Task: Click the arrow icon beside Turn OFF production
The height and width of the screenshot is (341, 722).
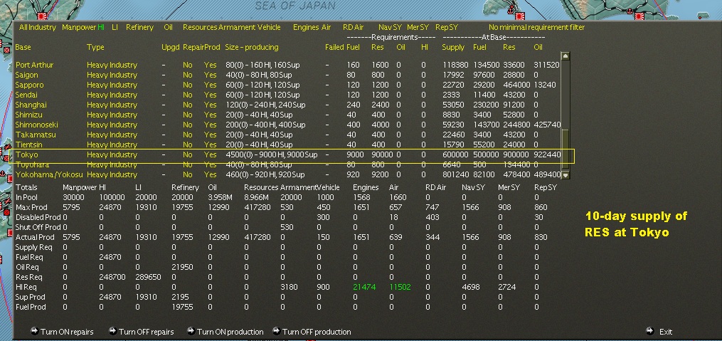Action: 276,331
